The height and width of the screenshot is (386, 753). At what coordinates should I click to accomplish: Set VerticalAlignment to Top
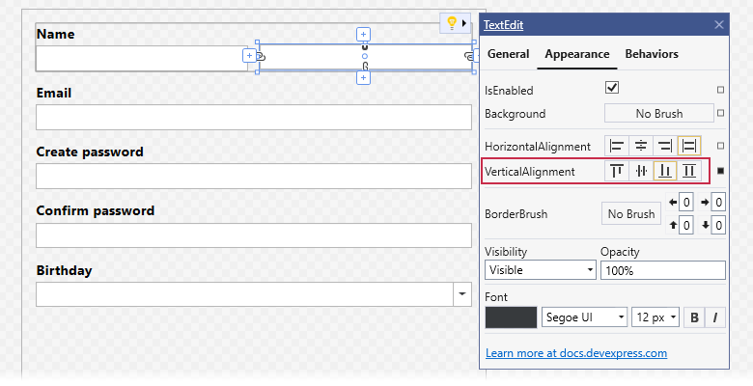pos(617,171)
